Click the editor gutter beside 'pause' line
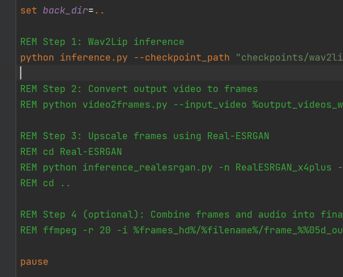Viewport: 343px width, 277px height. [8, 262]
